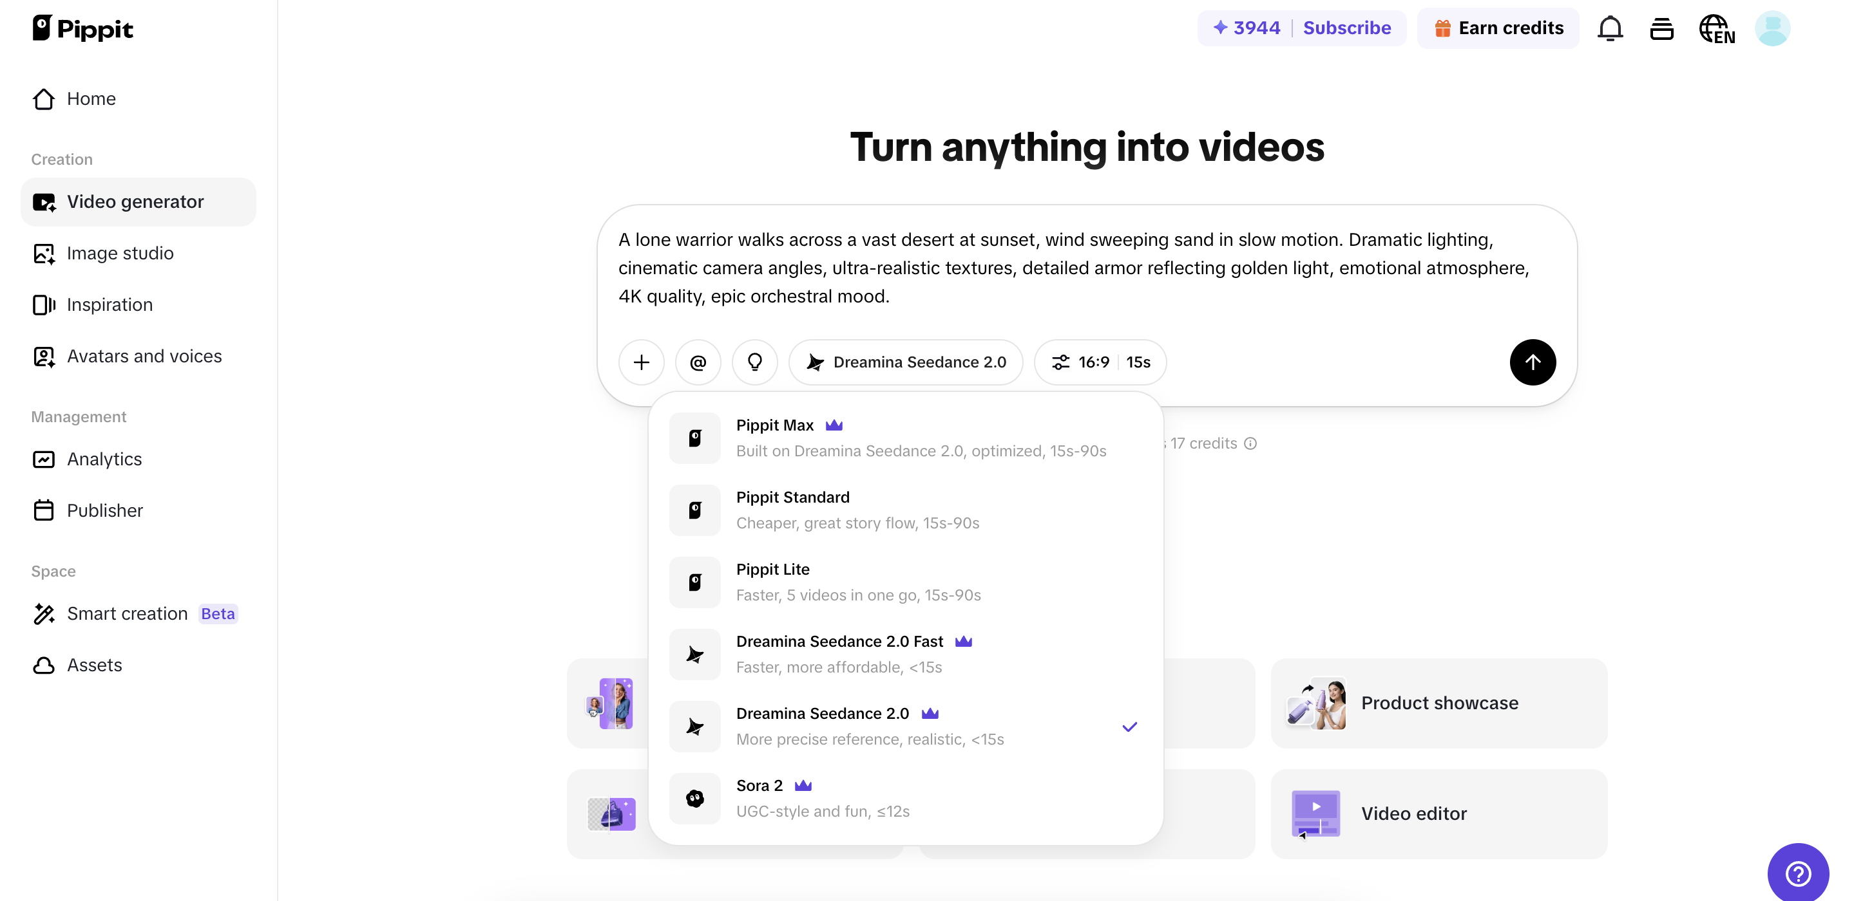The image size is (1854, 901).
Task: Click the Earn credits button
Action: pos(1498,27)
